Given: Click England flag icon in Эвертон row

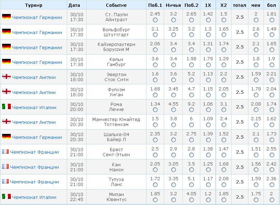Looking at the screenshot, I should coord(6,76).
